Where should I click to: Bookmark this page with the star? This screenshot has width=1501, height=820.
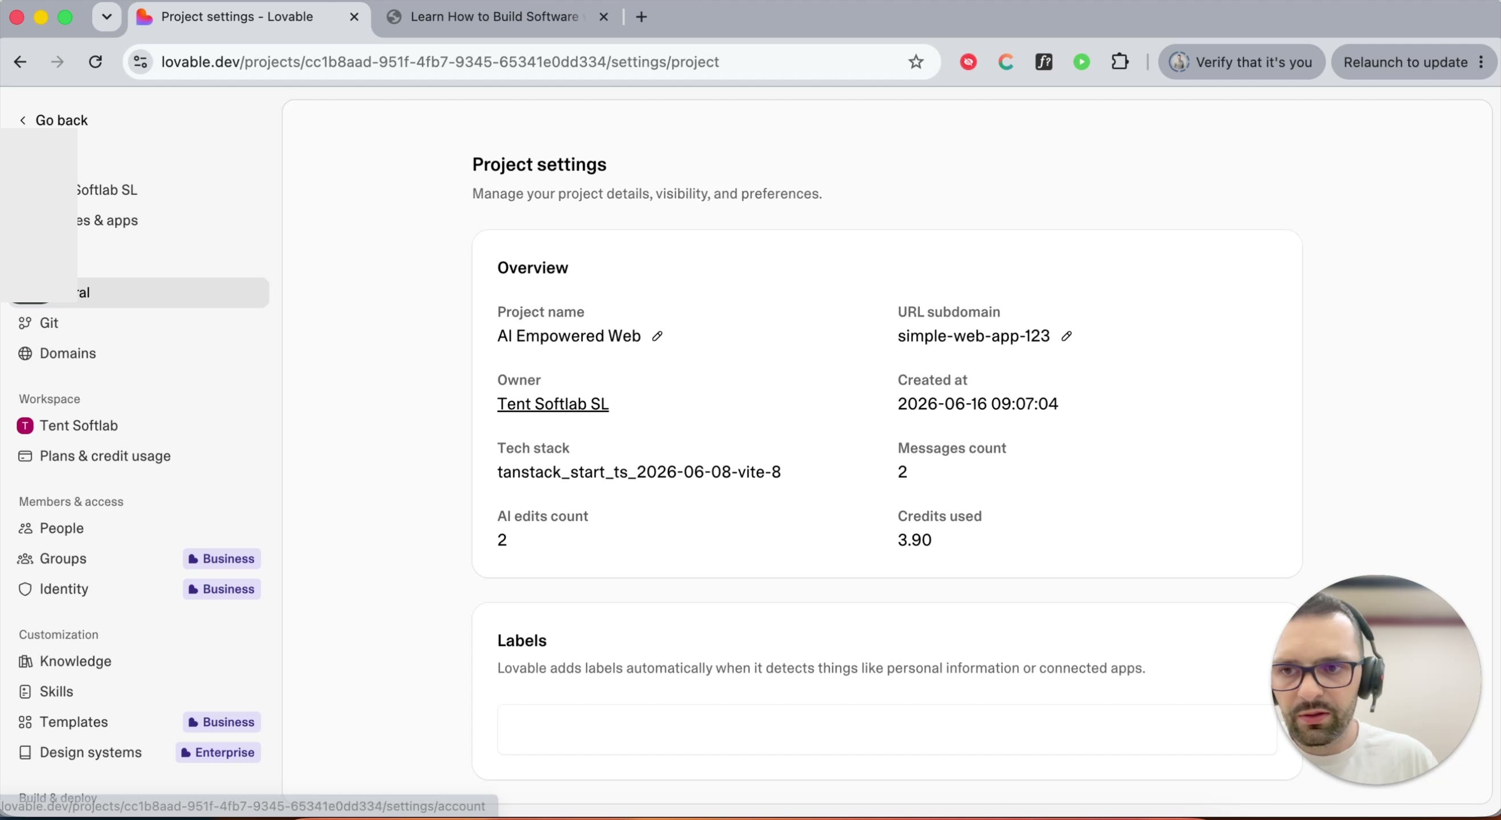pyautogui.click(x=916, y=61)
